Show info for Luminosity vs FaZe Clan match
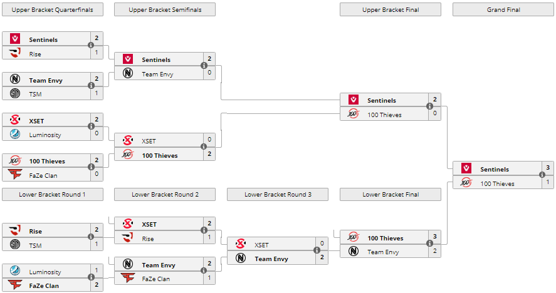This screenshot has height=293, width=556. click(x=91, y=278)
